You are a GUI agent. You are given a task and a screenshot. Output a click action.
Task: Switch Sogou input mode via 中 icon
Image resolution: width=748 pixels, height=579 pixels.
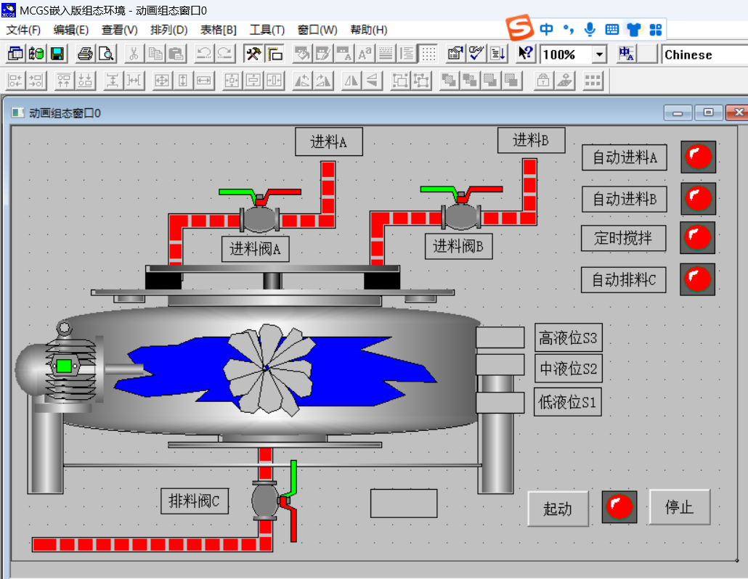coord(546,30)
